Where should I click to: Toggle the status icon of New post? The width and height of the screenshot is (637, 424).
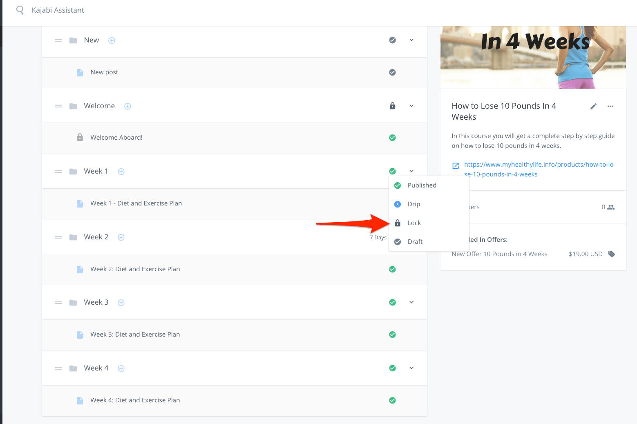pyautogui.click(x=392, y=72)
